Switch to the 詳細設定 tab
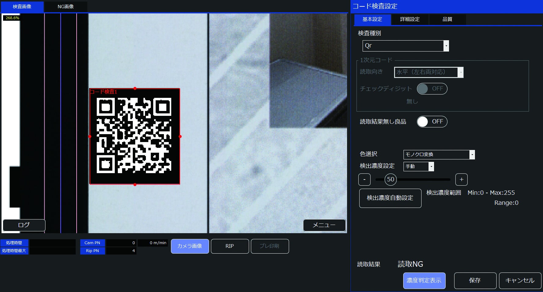Viewport: 543px width, 292px height. pyautogui.click(x=410, y=19)
